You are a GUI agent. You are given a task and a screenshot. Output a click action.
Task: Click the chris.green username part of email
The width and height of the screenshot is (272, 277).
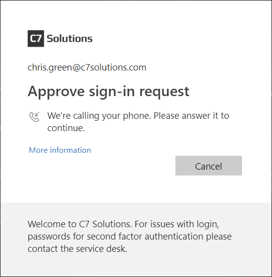(x=50, y=68)
